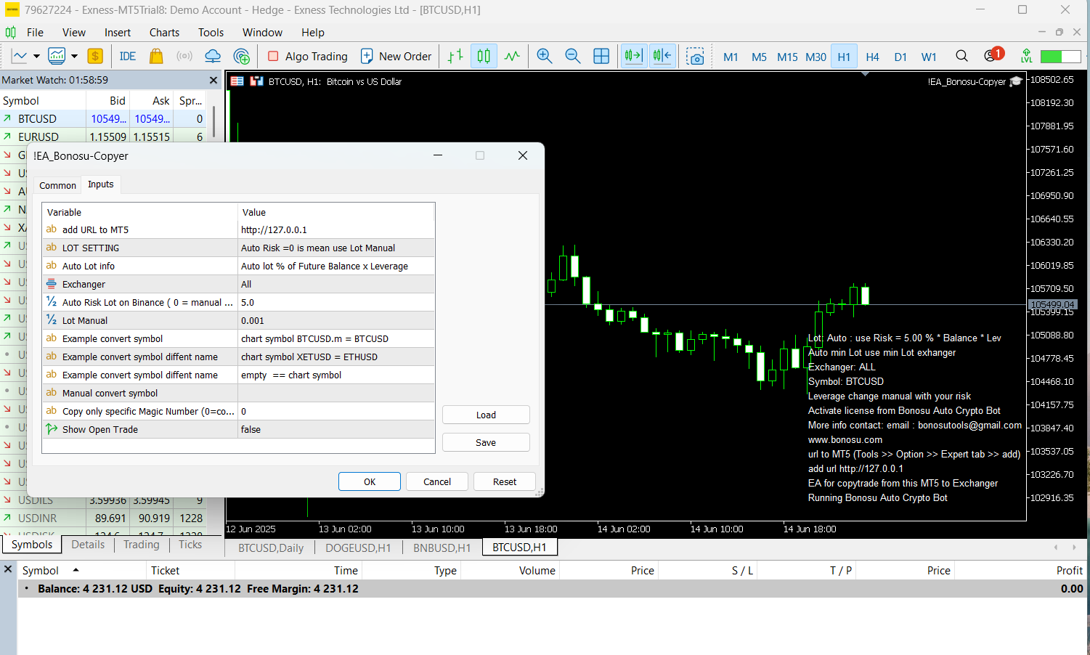1090x655 pixels.
Task: Switch to Ticks tab in Market Watch
Action: click(x=190, y=545)
